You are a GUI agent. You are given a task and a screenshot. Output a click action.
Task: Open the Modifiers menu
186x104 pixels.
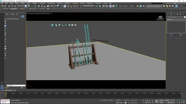[x=35, y=3]
